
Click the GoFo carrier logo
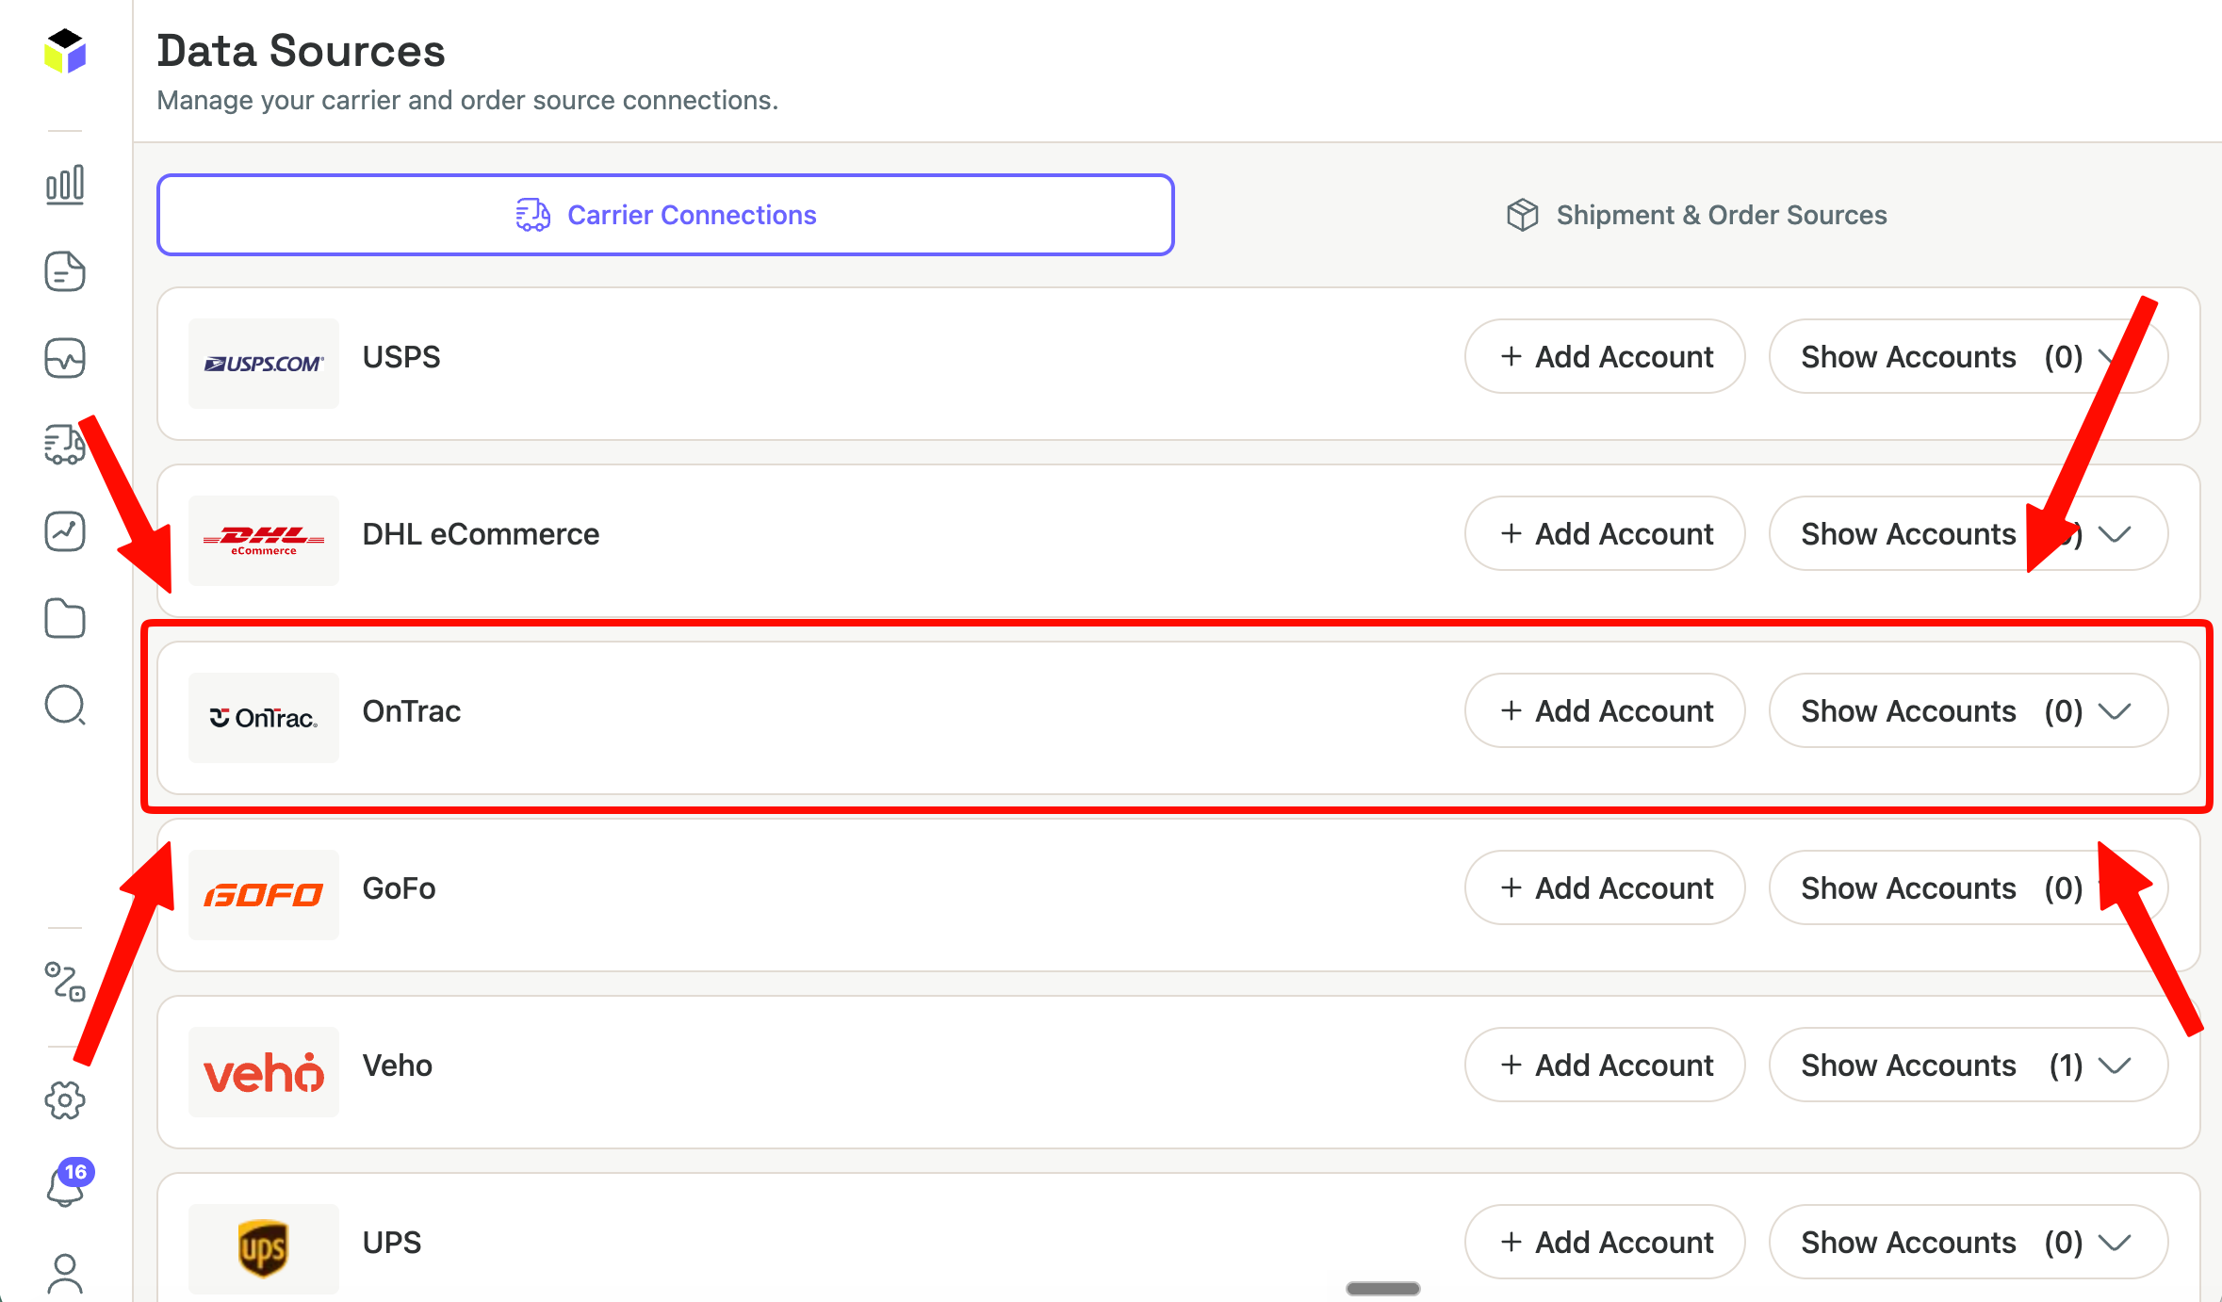click(x=264, y=895)
